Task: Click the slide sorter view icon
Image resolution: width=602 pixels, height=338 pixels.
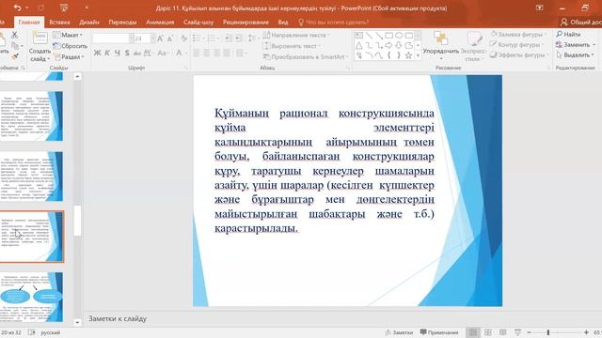Action: (x=488, y=332)
